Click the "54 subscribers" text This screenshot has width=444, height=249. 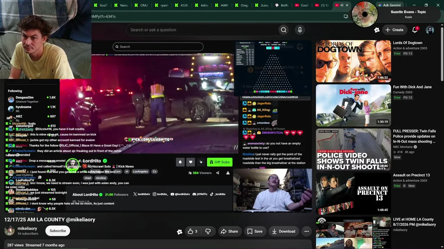tap(28, 234)
